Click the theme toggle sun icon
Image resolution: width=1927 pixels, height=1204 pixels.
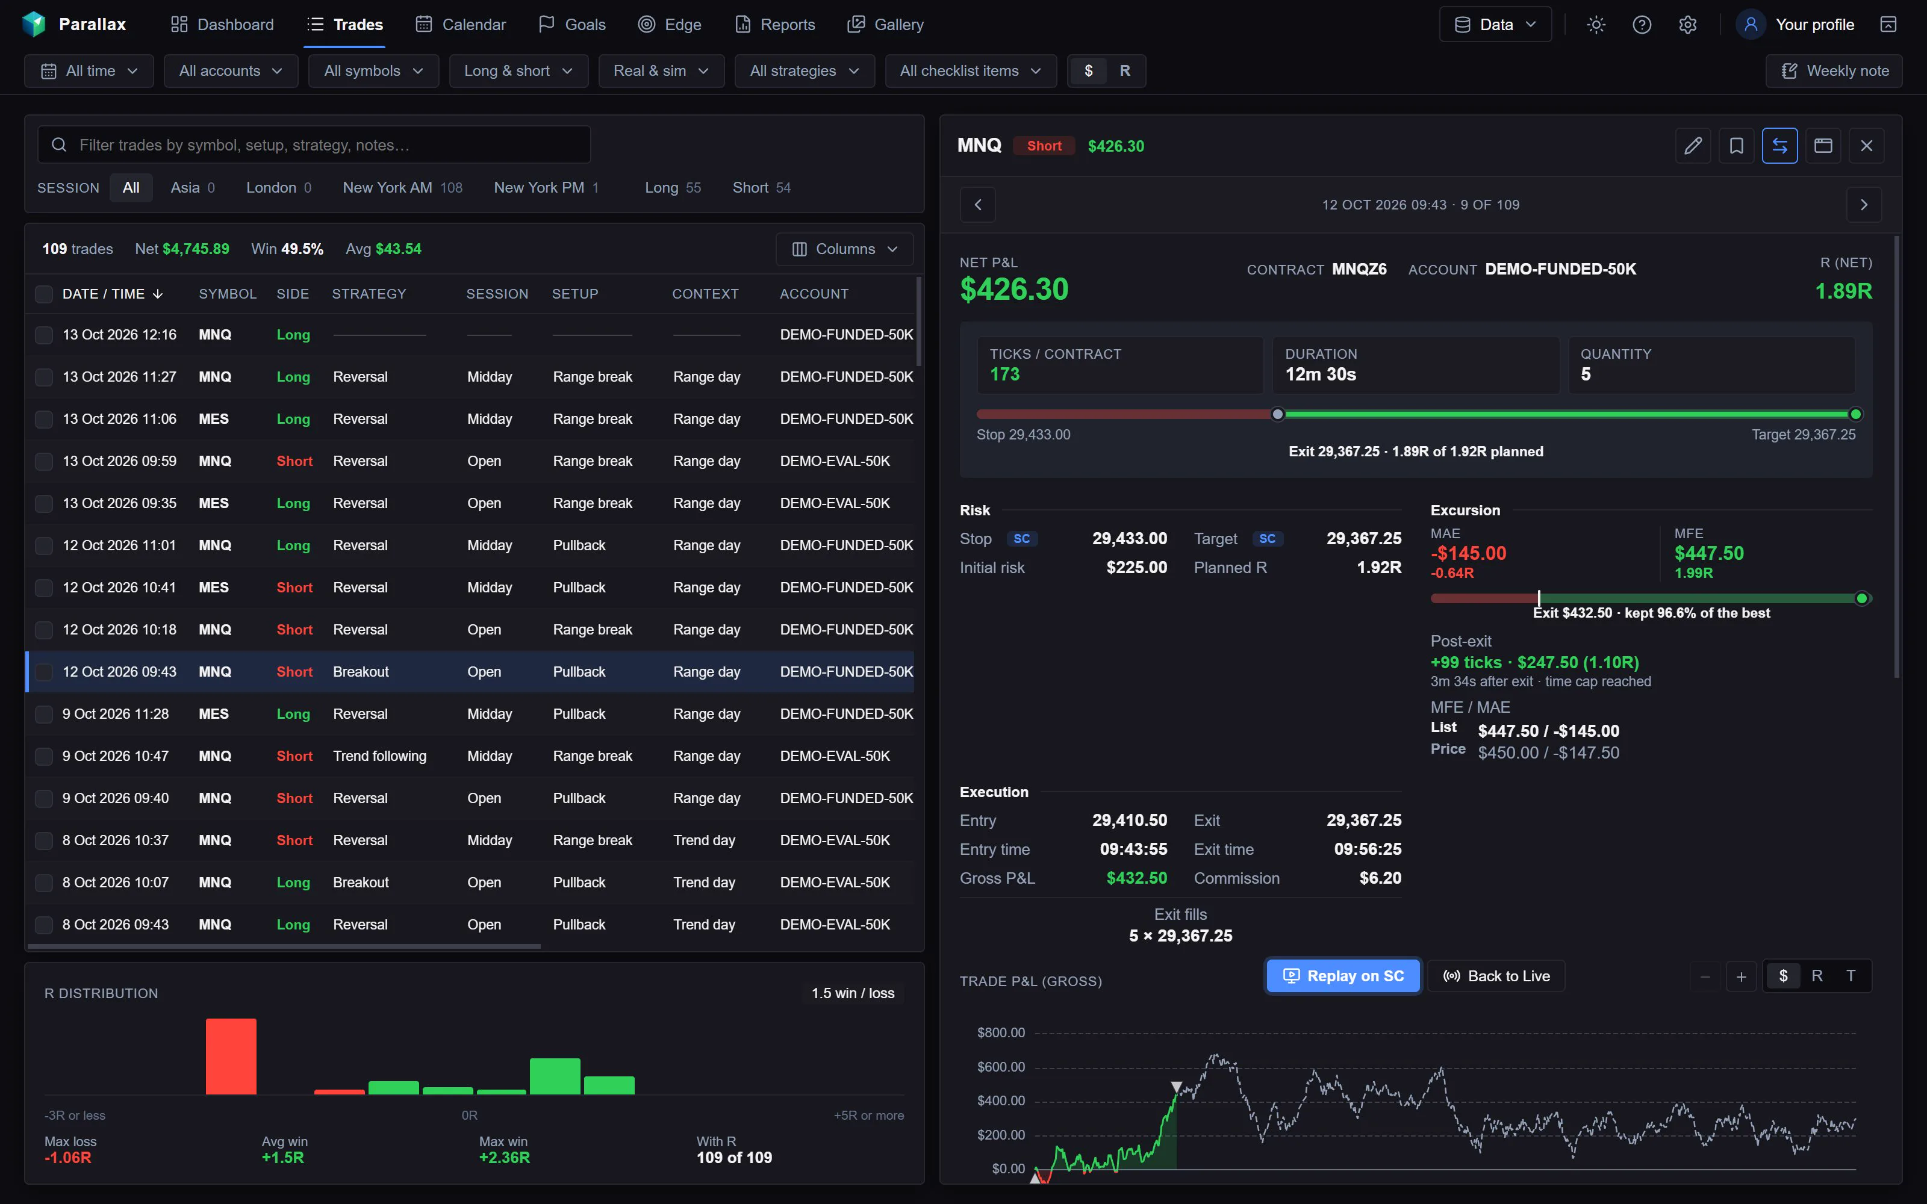click(x=1596, y=25)
